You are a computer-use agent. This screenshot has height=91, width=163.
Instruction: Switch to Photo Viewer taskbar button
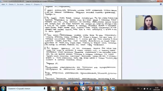(x=98, y=89)
